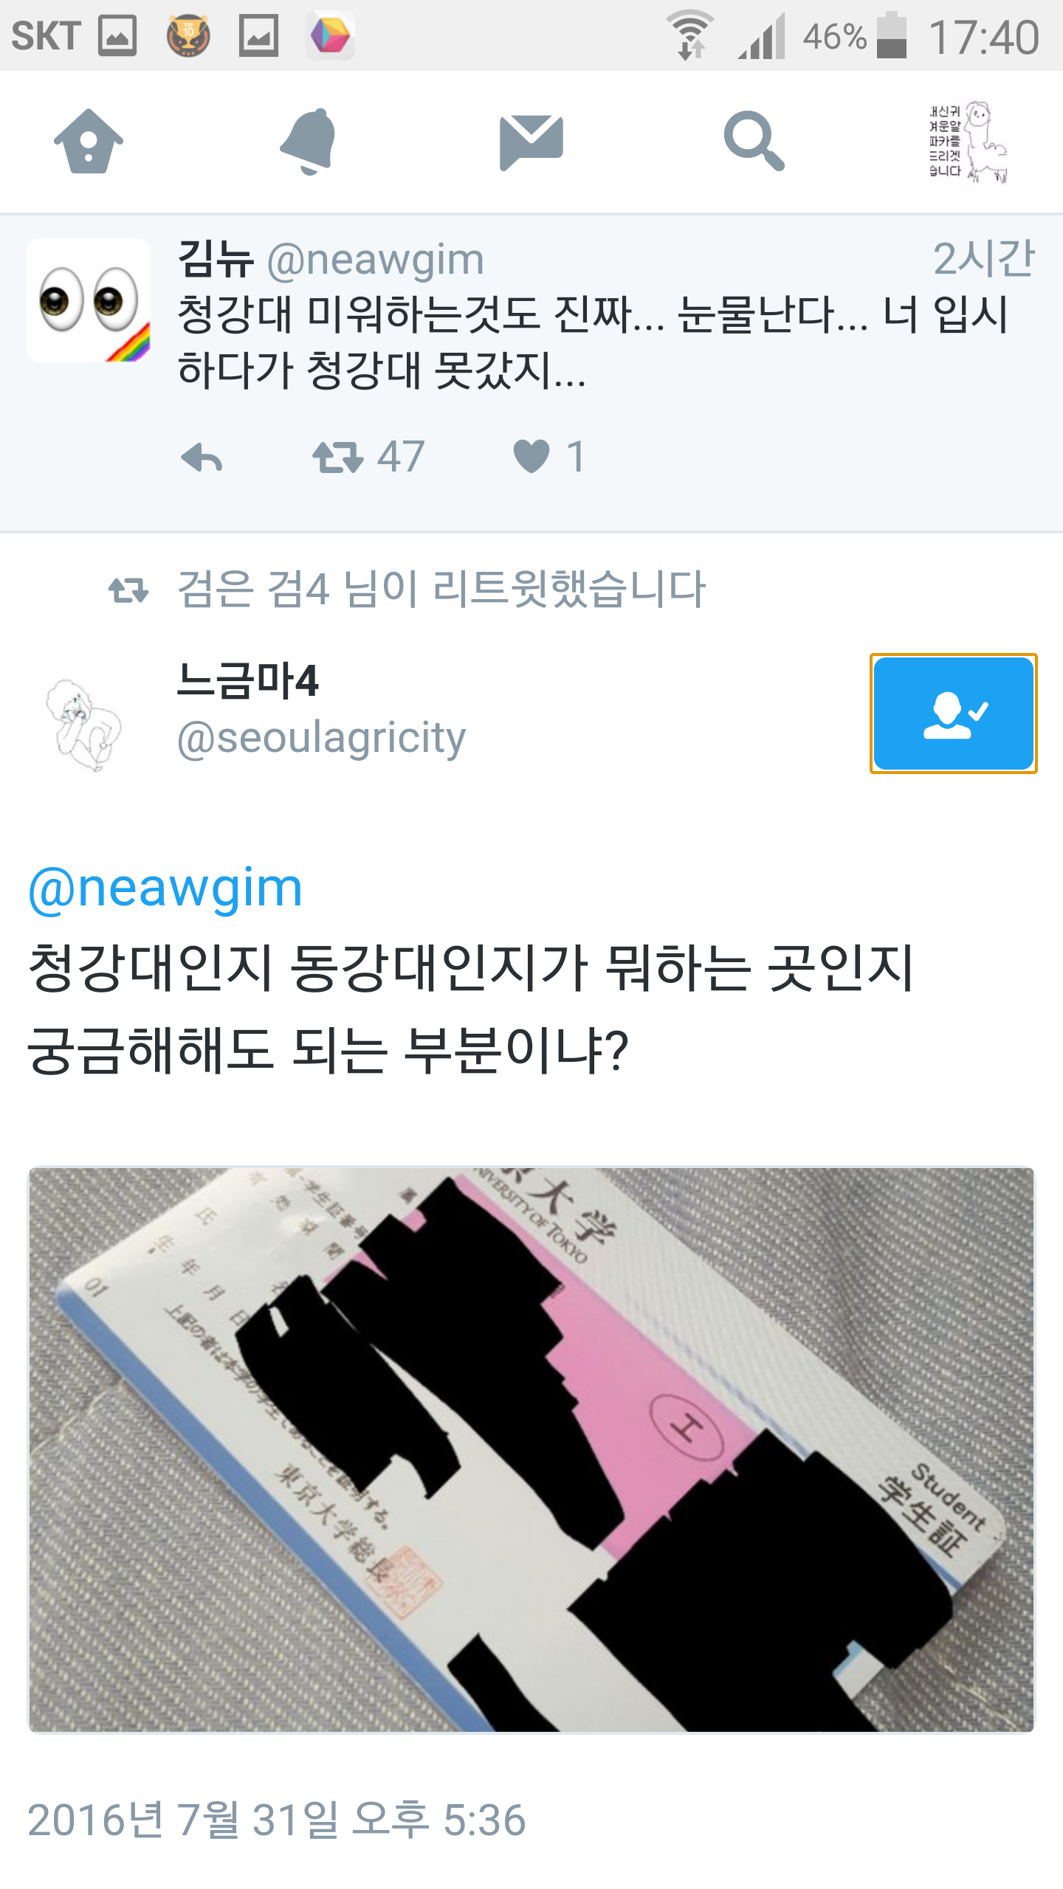Tap the search magnifier icon
This screenshot has width=1063, height=1889.
click(753, 141)
